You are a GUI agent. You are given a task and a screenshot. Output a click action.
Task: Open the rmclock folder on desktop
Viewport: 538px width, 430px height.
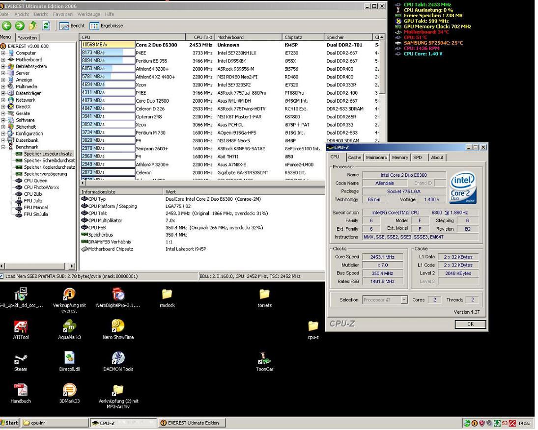pyautogui.click(x=167, y=298)
